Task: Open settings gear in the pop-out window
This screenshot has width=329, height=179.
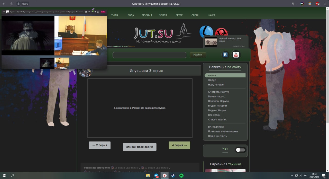Action: [x=95, y=12]
